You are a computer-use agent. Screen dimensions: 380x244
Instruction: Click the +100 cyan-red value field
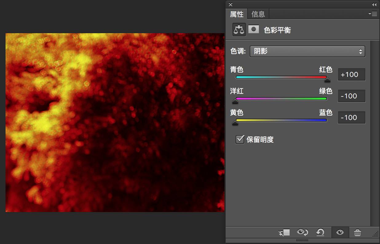coord(351,74)
